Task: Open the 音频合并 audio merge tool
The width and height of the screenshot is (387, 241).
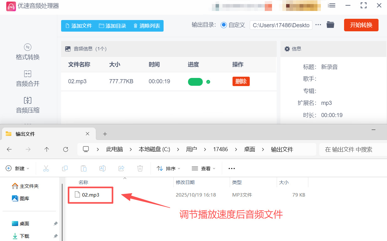Action: click(x=28, y=79)
